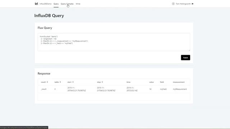Open the InfluxDBDemo home link
Image resolution: width=230 pixels, height=129 pixels.
(x=46, y=4)
